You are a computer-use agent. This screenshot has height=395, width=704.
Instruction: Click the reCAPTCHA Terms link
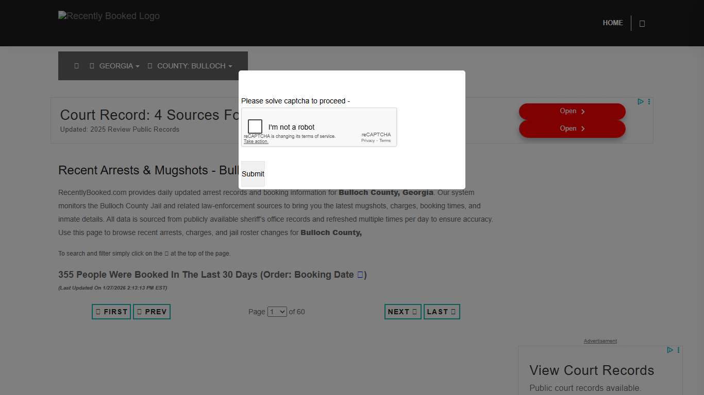point(385,140)
